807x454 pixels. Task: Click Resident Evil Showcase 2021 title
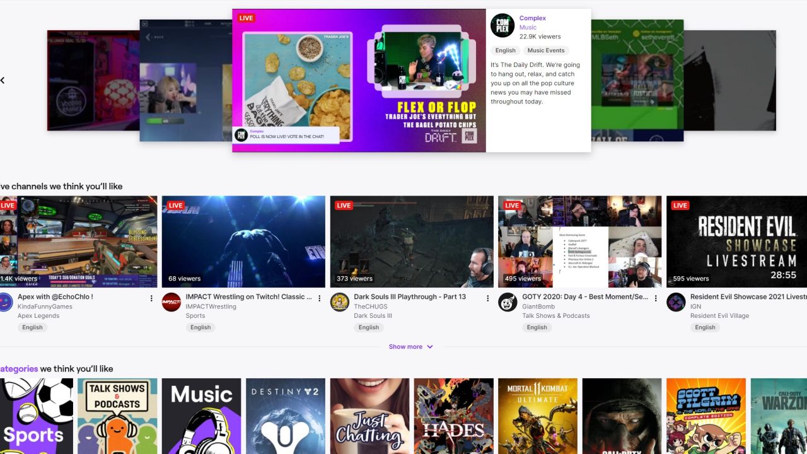tap(748, 297)
